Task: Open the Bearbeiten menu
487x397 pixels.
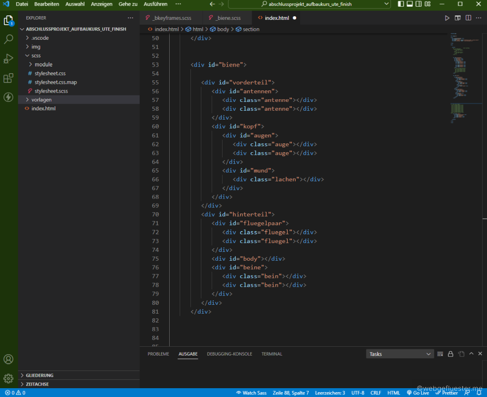Action: 47,4
